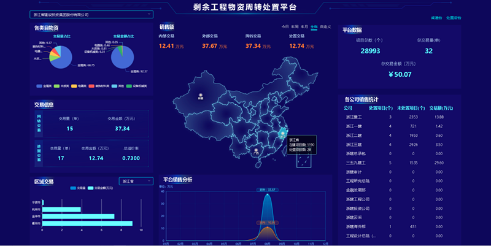The image size is (491, 246).
Task: Toggle the 电器类 yellow legend item
Action: pos(79,86)
